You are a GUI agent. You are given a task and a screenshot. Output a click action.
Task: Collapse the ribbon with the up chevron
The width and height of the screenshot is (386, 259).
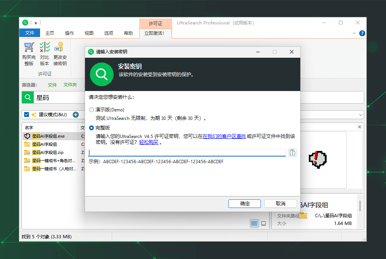(x=354, y=33)
